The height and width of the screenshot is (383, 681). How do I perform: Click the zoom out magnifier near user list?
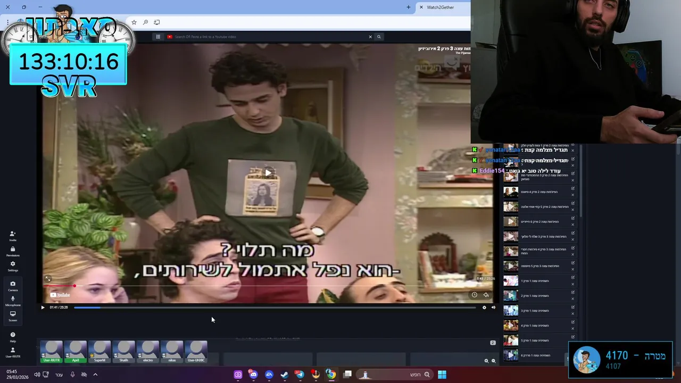click(493, 361)
